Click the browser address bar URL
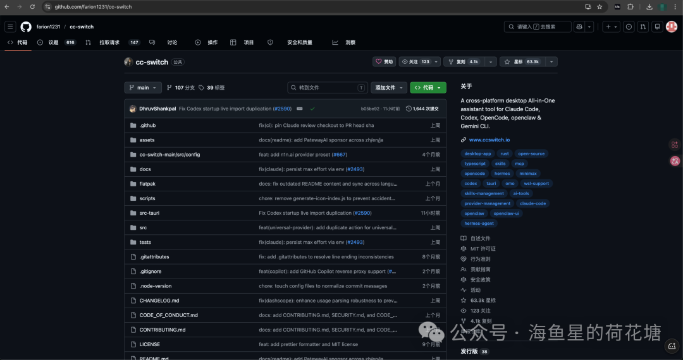 click(x=93, y=6)
